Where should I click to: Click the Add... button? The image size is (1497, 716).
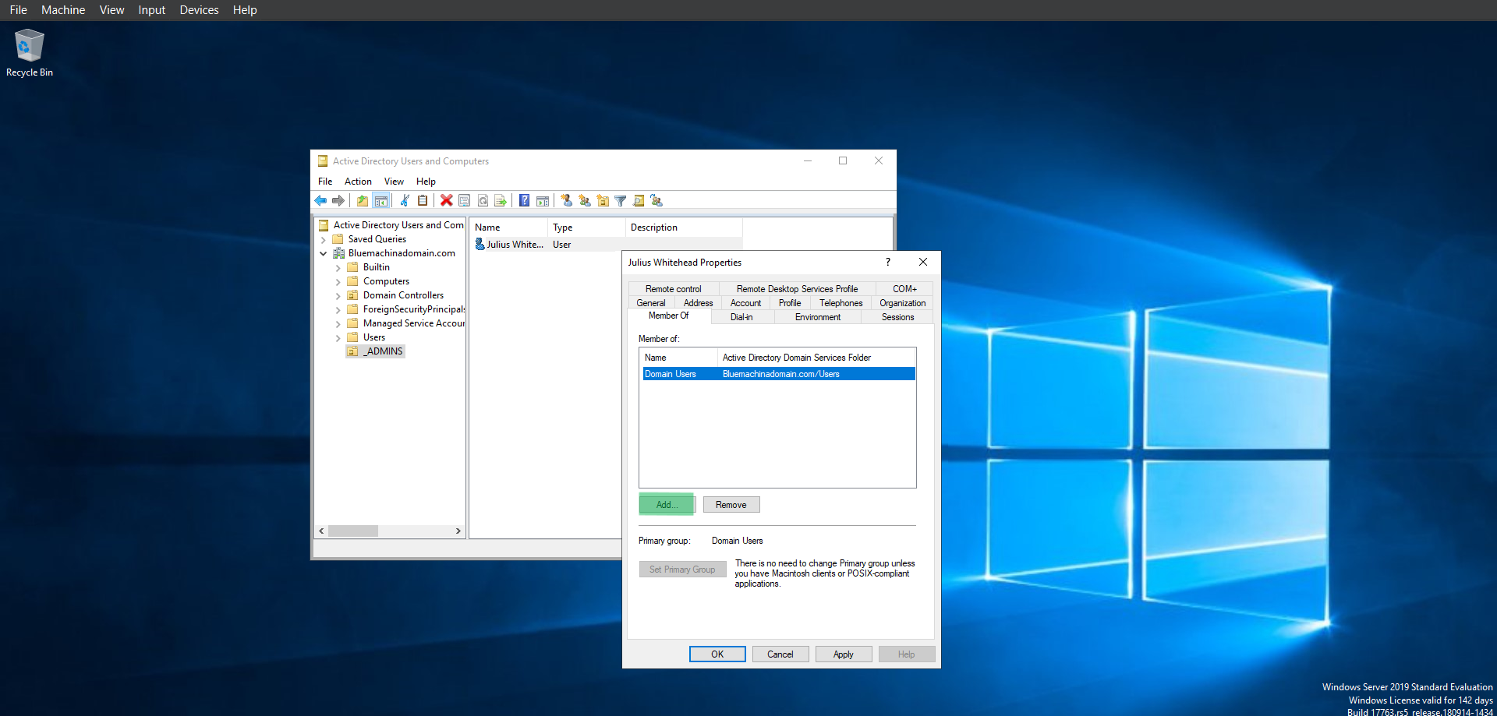667,505
